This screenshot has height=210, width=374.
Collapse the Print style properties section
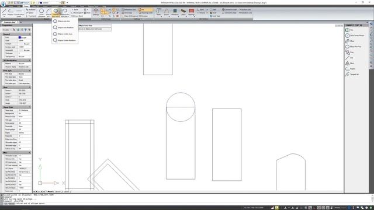coord(30,71)
